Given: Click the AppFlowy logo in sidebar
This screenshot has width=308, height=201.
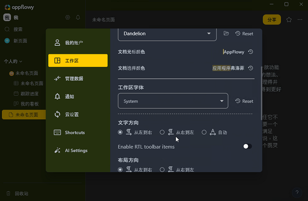Looking at the screenshot, I should 19,7.
